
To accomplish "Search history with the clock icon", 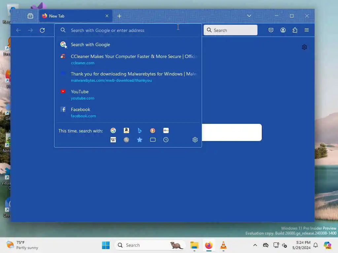I will [x=166, y=140].
